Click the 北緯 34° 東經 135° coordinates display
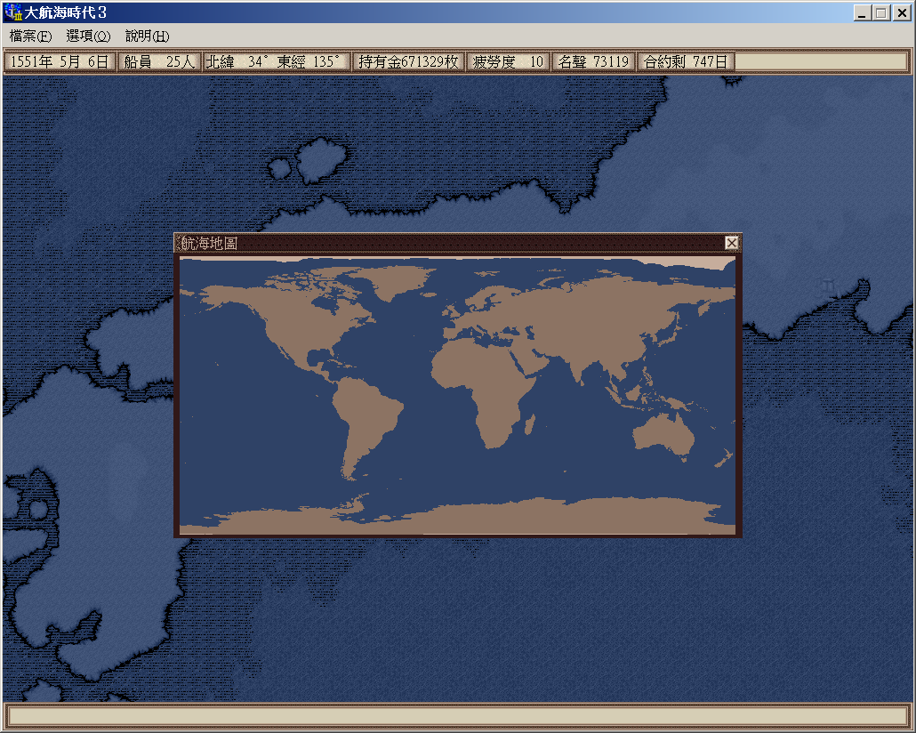Image resolution: width=916 pixels, height=733 pixels. (276, 61)
